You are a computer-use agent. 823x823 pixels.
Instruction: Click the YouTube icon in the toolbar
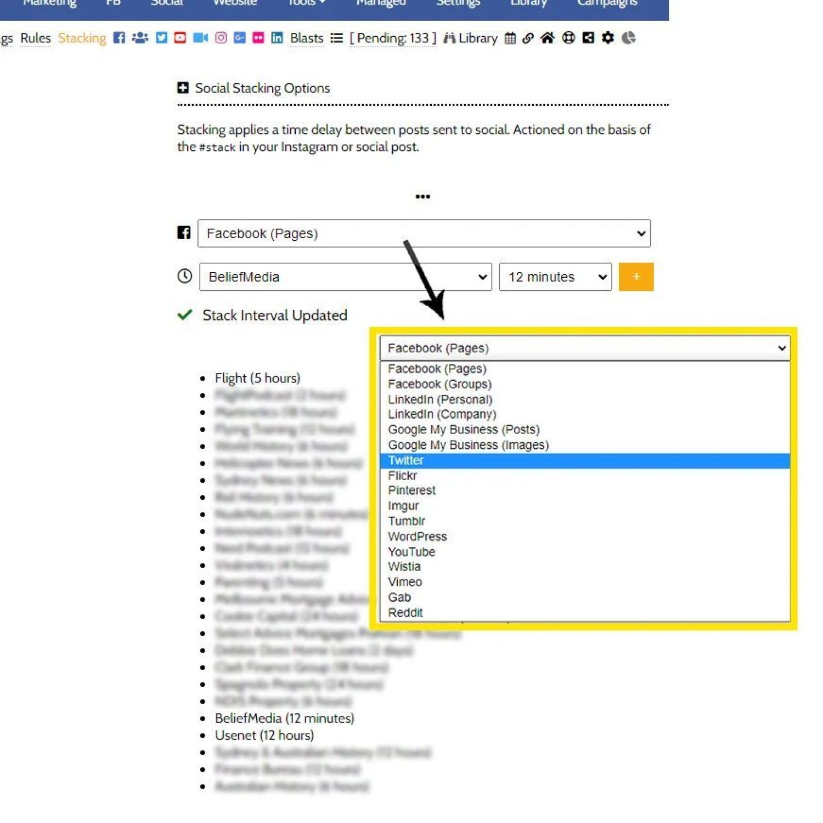coord(180,38)
